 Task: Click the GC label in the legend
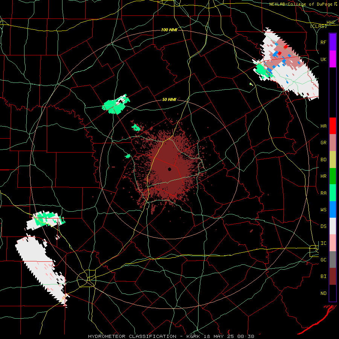pos(324,260)
